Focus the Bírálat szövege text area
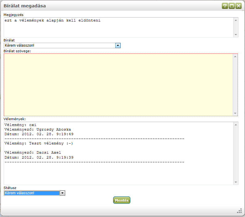 click(121, 85)
